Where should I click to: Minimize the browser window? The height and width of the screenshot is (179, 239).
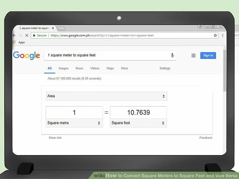pyautogui.click(x=207, y=27)
